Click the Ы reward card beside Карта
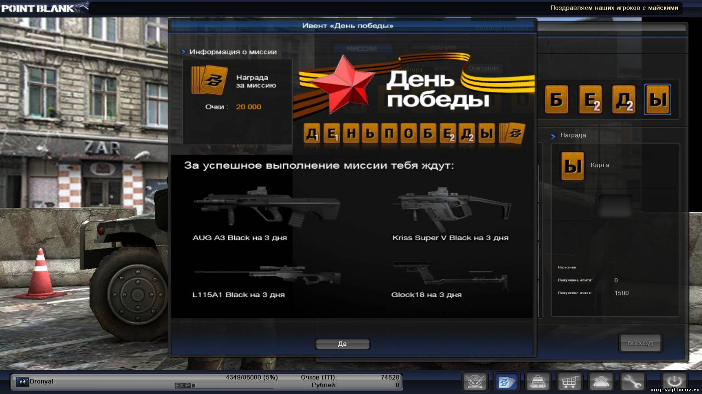 pos(573,166)
